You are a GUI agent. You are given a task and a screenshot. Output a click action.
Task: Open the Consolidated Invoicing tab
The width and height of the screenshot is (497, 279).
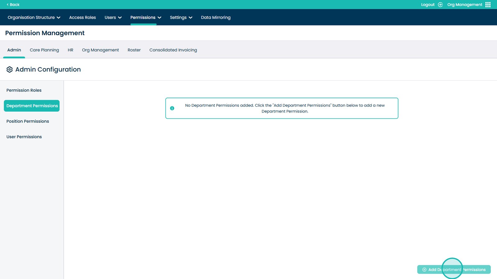click(173, 50)
